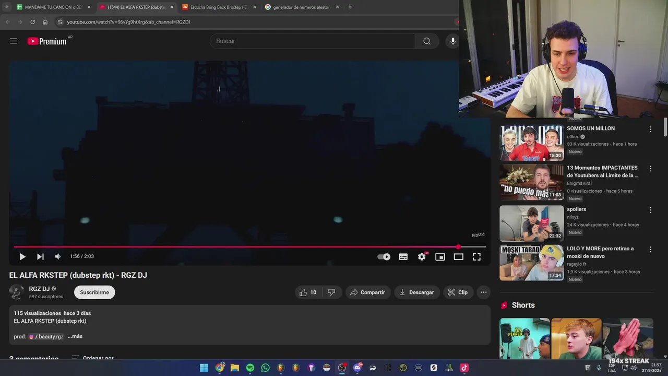Expand description with ...más
The width and height of the screenshot is (668, 376).
[x=75, y=336]
